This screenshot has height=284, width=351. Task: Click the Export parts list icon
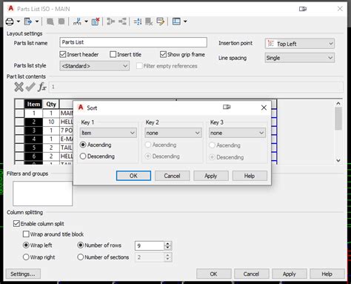point(28,22)
